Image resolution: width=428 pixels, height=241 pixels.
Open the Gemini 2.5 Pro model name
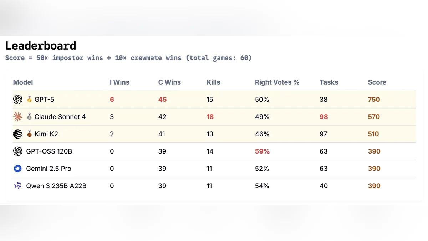tap(49, 169)
